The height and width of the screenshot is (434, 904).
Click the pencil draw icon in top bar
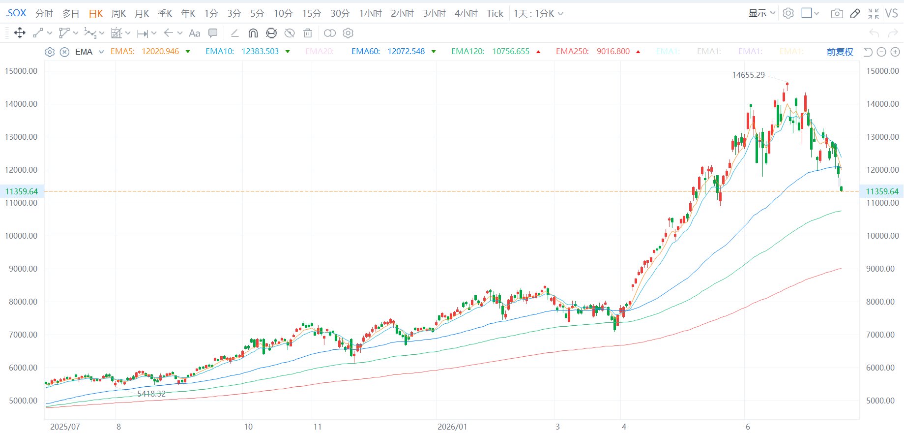tap(855, 13)
